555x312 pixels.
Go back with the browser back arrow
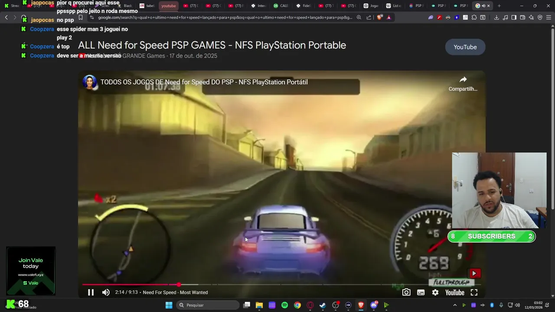pyautogui.click(x=6, y=17)
